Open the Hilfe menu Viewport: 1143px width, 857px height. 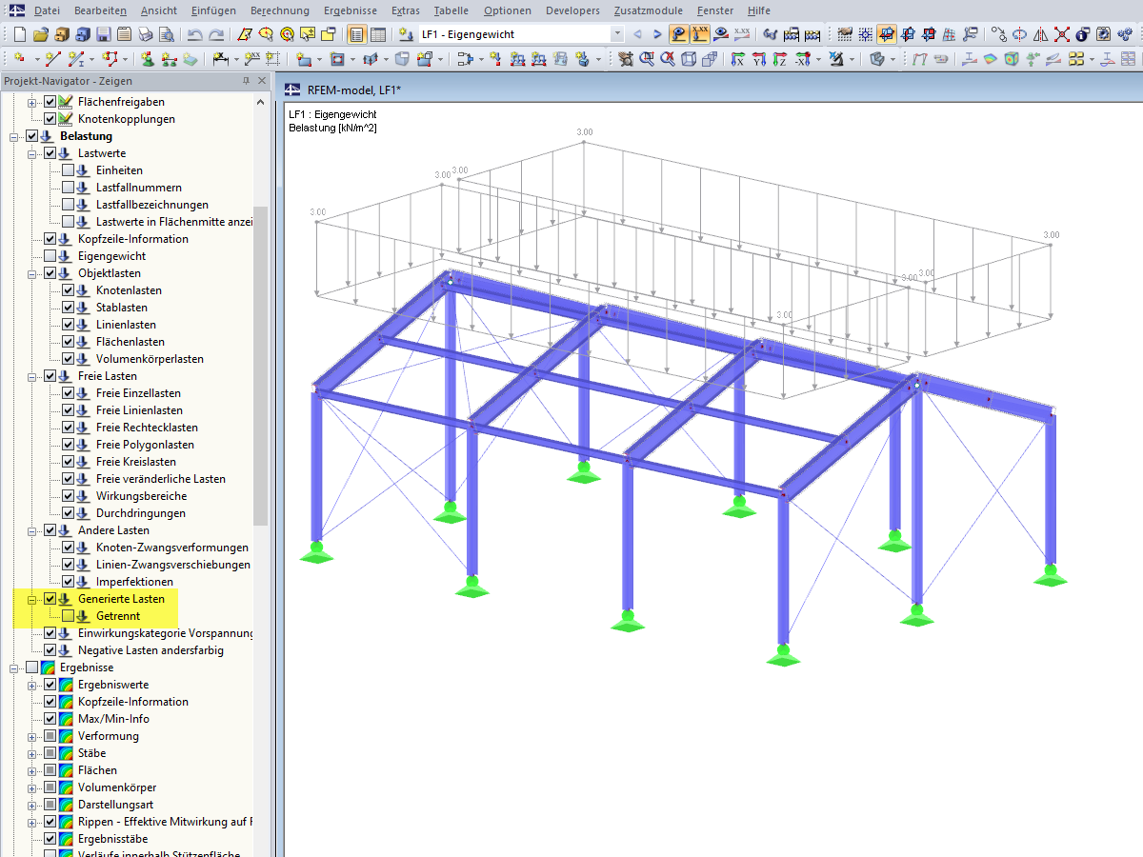pos(759,10)
